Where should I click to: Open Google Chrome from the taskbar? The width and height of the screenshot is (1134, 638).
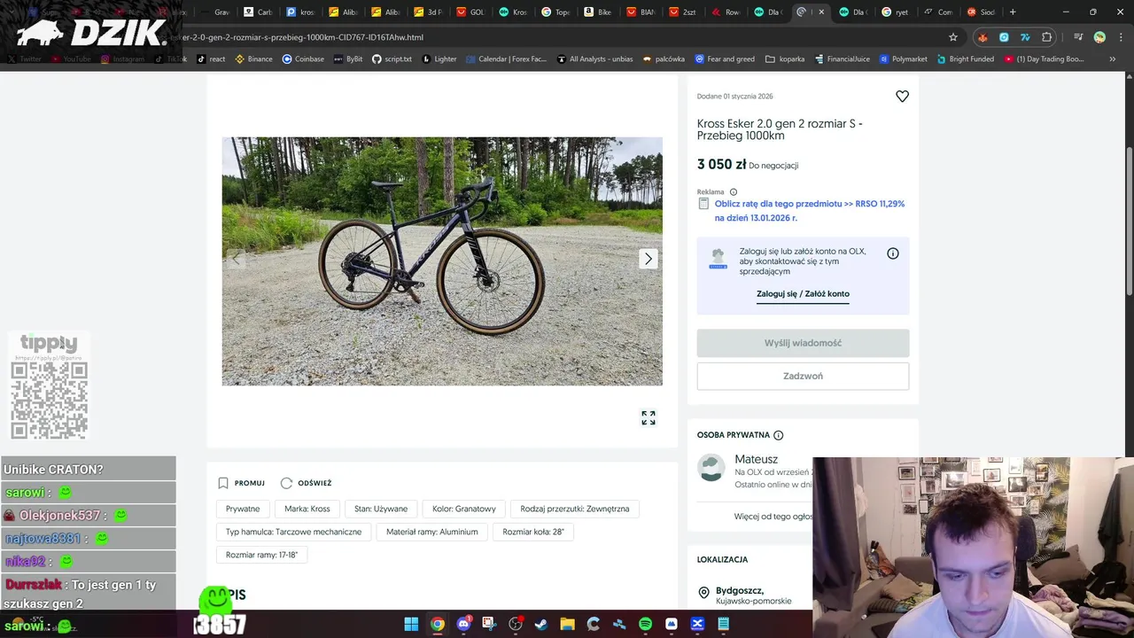click(x=438, y=624)
